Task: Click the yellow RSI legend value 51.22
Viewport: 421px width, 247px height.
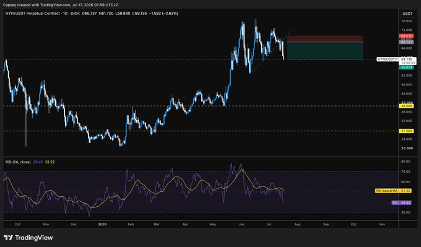Action: coord(50,162)
